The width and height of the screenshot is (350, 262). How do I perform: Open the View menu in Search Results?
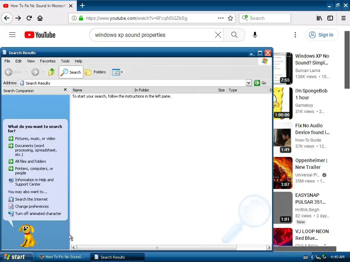(x=31, y=61)
